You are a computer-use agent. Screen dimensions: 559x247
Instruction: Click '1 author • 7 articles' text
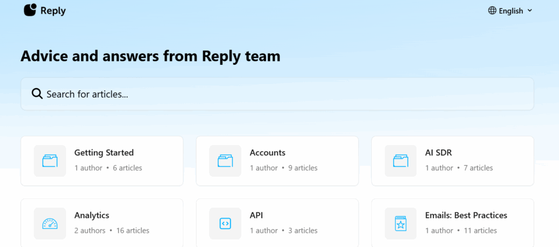pyautogui.click(x=459, y=168)
